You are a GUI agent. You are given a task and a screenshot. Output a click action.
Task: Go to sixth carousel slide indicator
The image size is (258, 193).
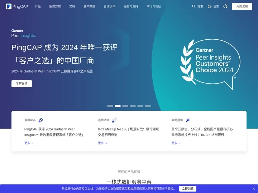[148, 106]
